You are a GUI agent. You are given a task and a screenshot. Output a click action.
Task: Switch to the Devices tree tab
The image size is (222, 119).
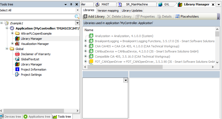click(11, 117)
